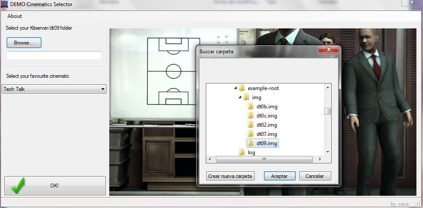This screenshot has width=423, height=208.
Task: Click the Cancelar button
Action: coord(315,176)
